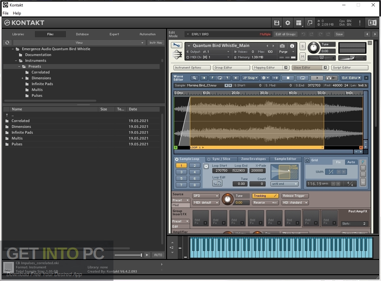Viewport: 381px width, 281px height.
Task: Switch to the Automation tab
Action: 147,34
